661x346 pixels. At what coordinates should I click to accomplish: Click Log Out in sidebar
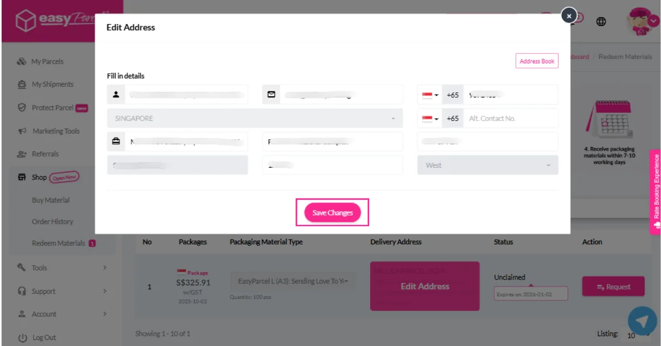click(x=44, y=338)
